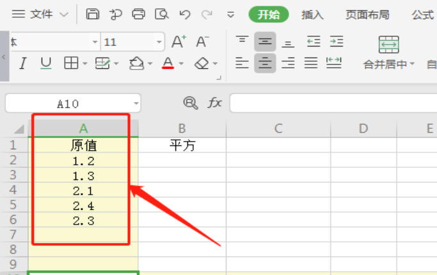Select column D header
Image resolution: width=437 pixels, height=275 pixels.
(363, 128)
